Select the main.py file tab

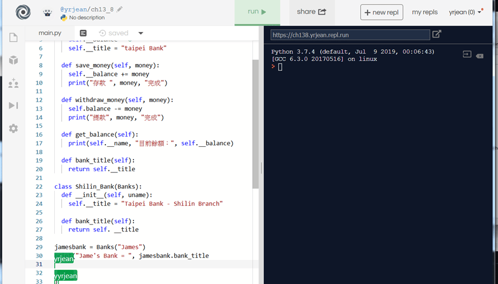point(50,33)
